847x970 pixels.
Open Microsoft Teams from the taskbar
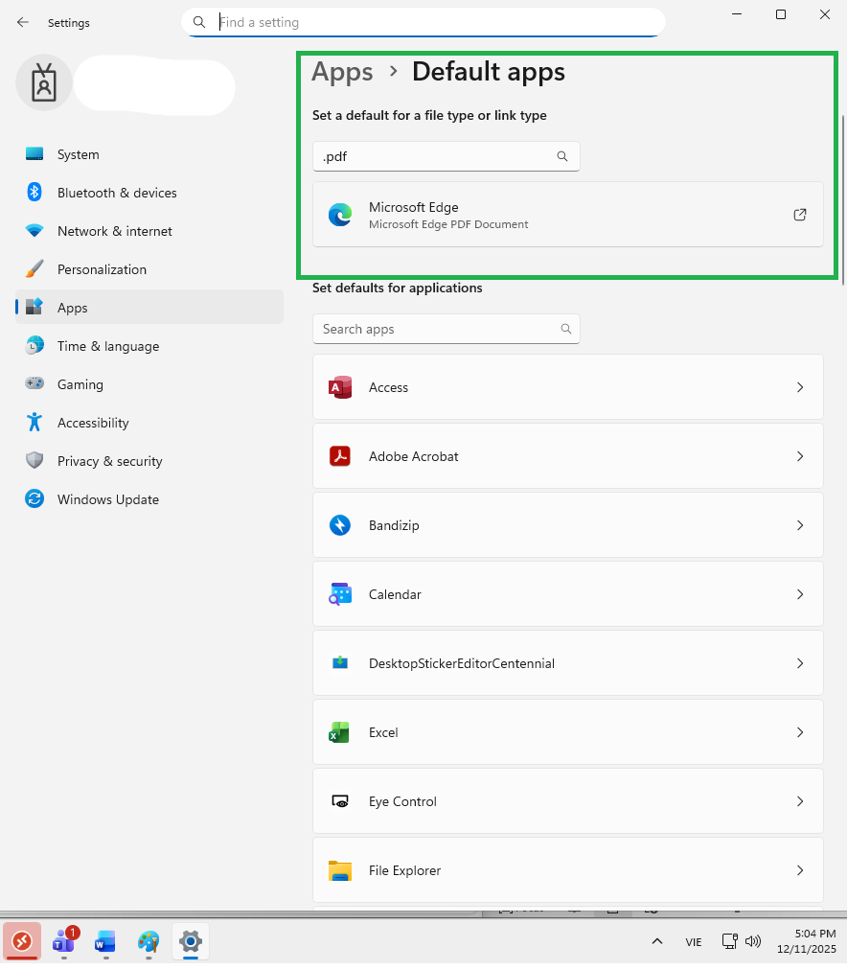click(64, 942)
